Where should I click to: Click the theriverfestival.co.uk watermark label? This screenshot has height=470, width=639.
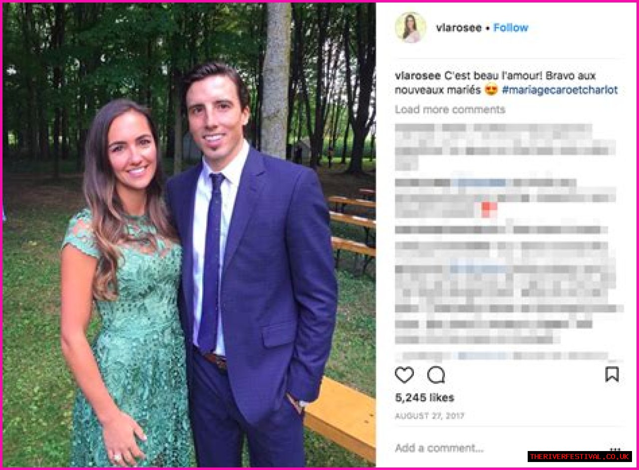click(580, 457)
